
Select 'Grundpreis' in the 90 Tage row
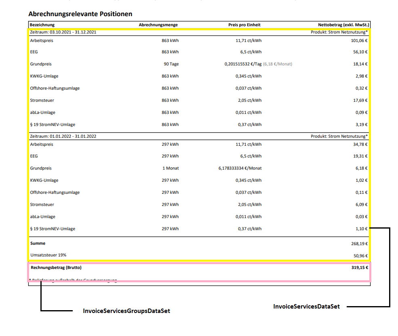[x=41, y=64]
